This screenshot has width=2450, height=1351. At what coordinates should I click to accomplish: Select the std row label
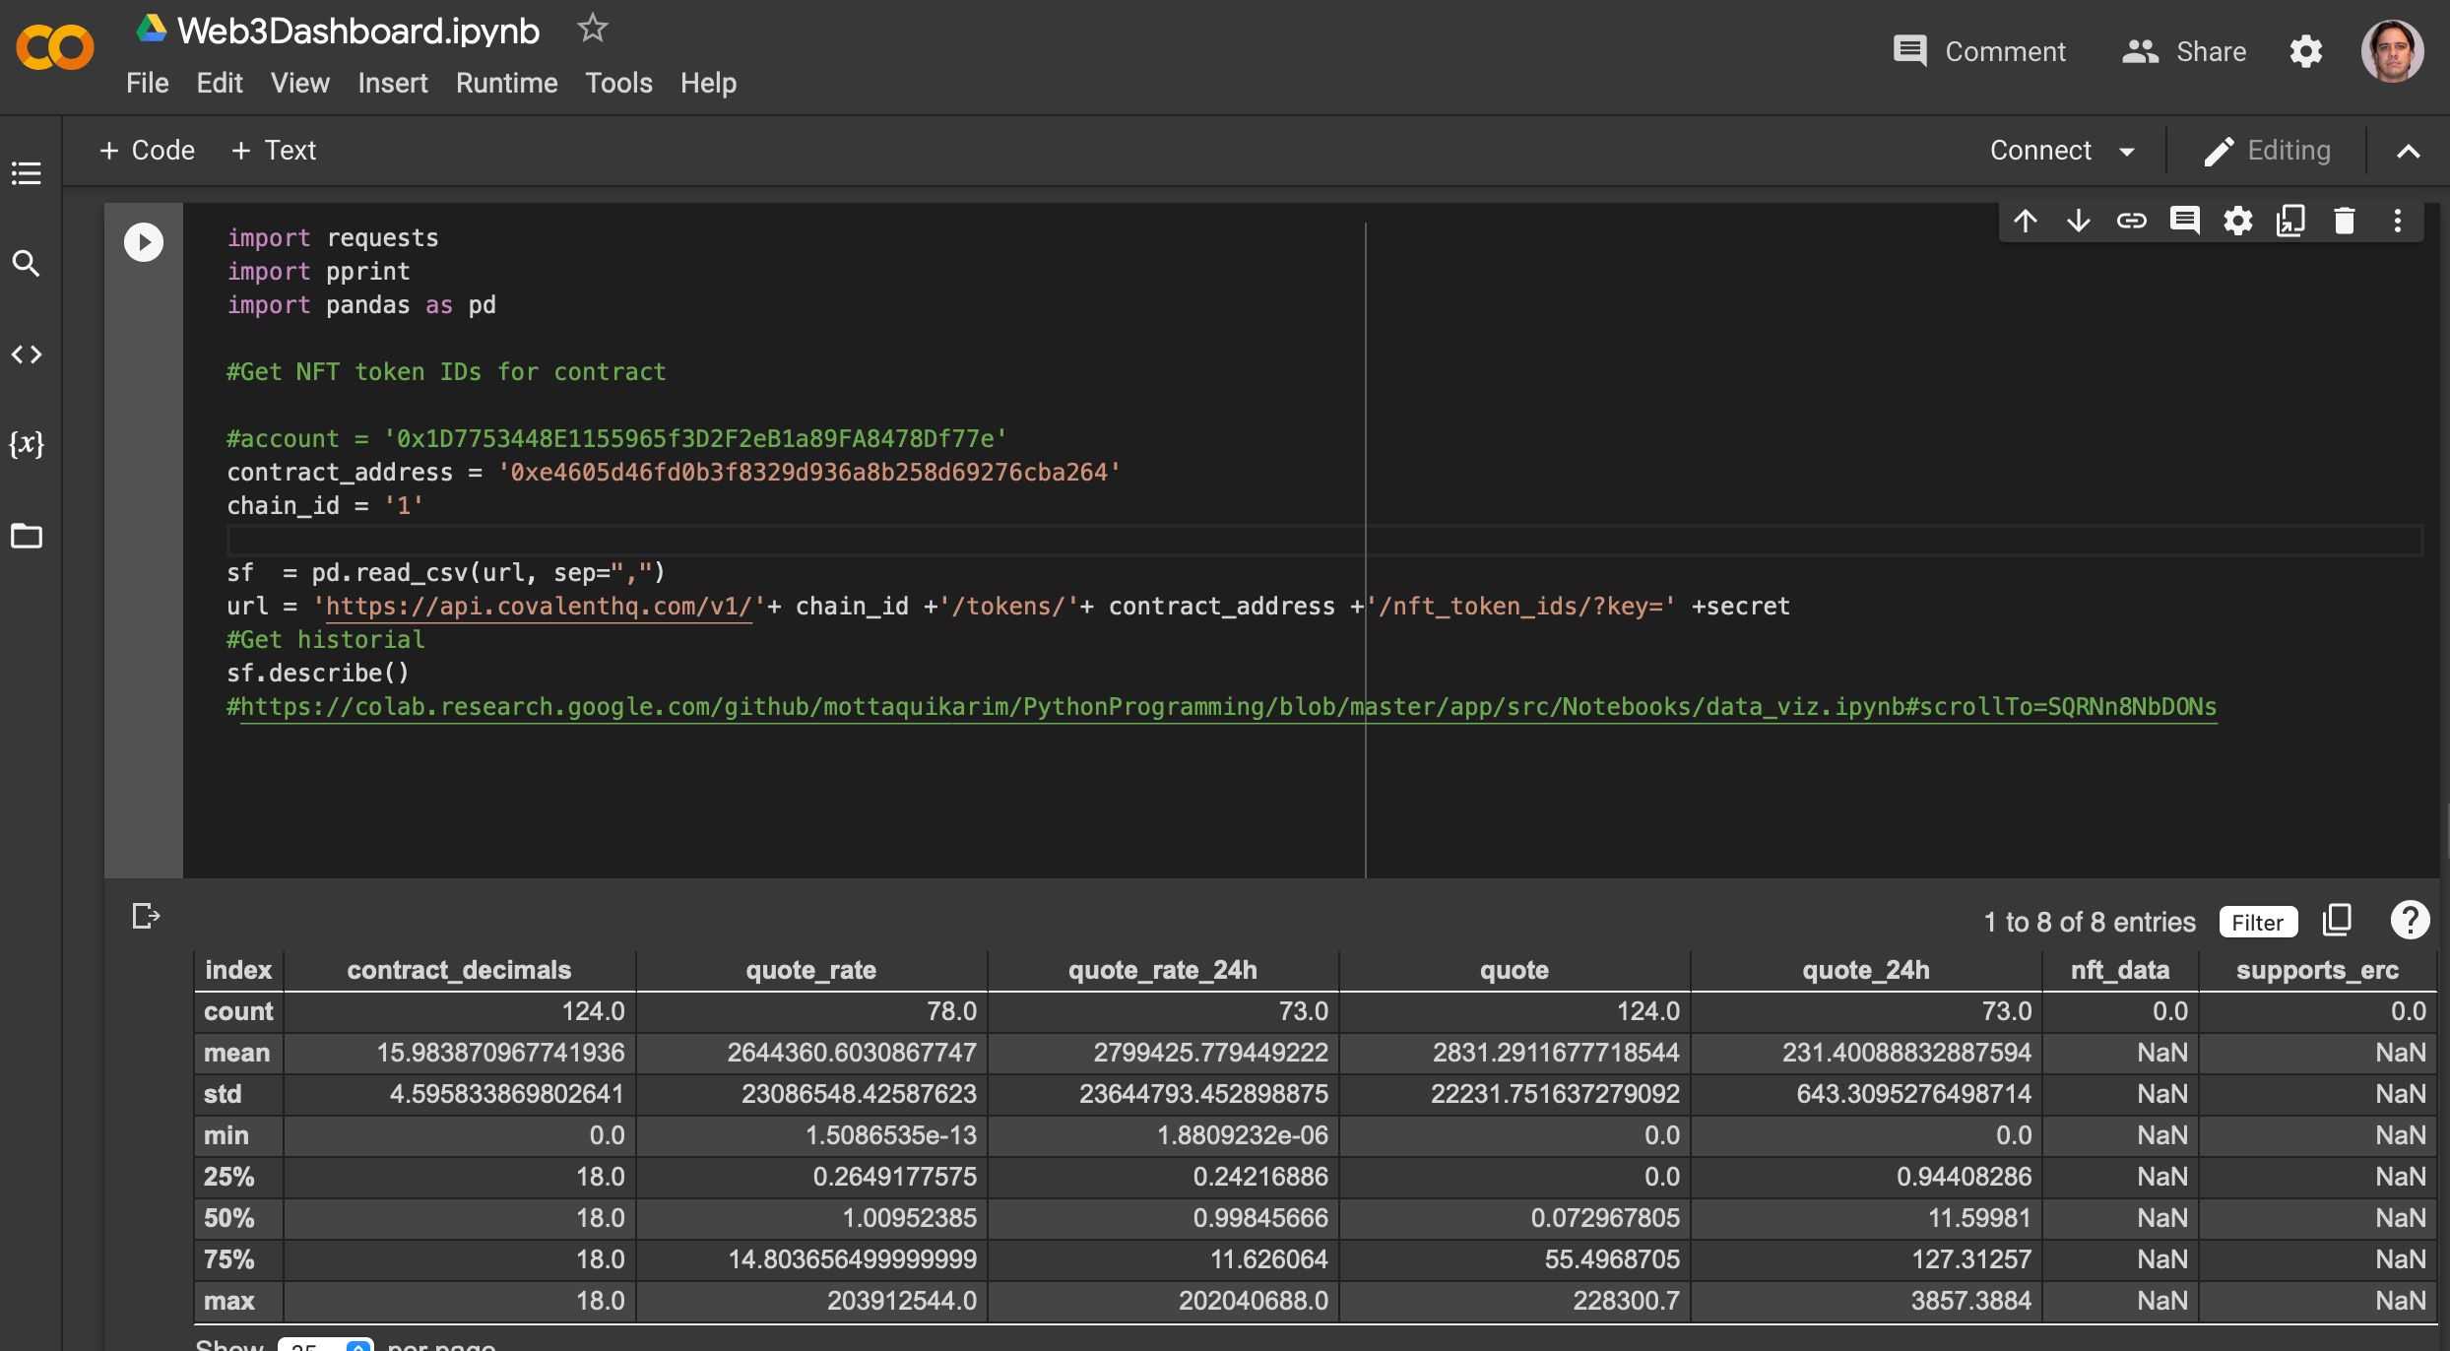point(223,1094)
